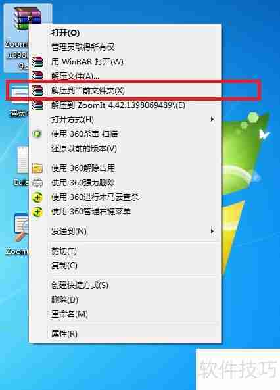Click the WinRAR icon beside 解压文件(A)...
This screenshot has height=390, width=280.
point(37,76)
